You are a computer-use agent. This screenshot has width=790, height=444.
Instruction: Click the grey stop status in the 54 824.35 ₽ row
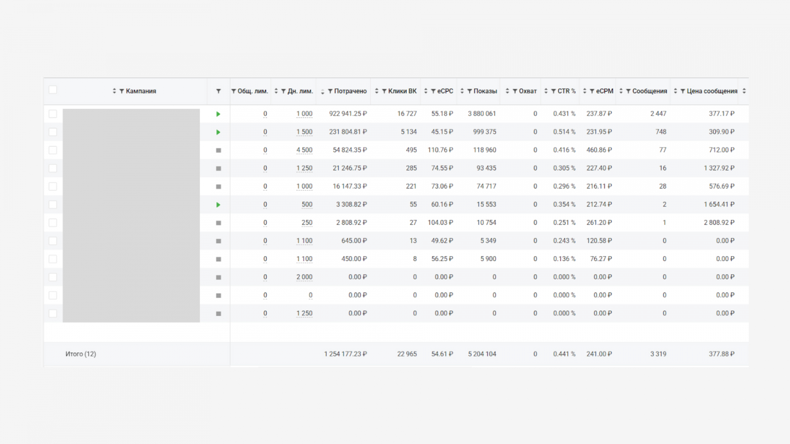click(x=218, y=150)
